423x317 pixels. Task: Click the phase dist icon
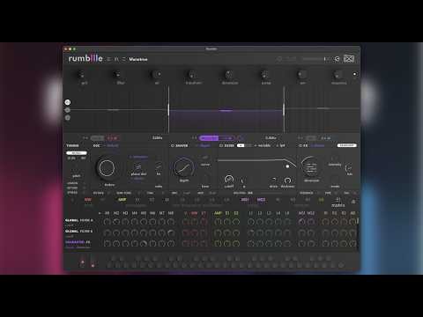137,166
